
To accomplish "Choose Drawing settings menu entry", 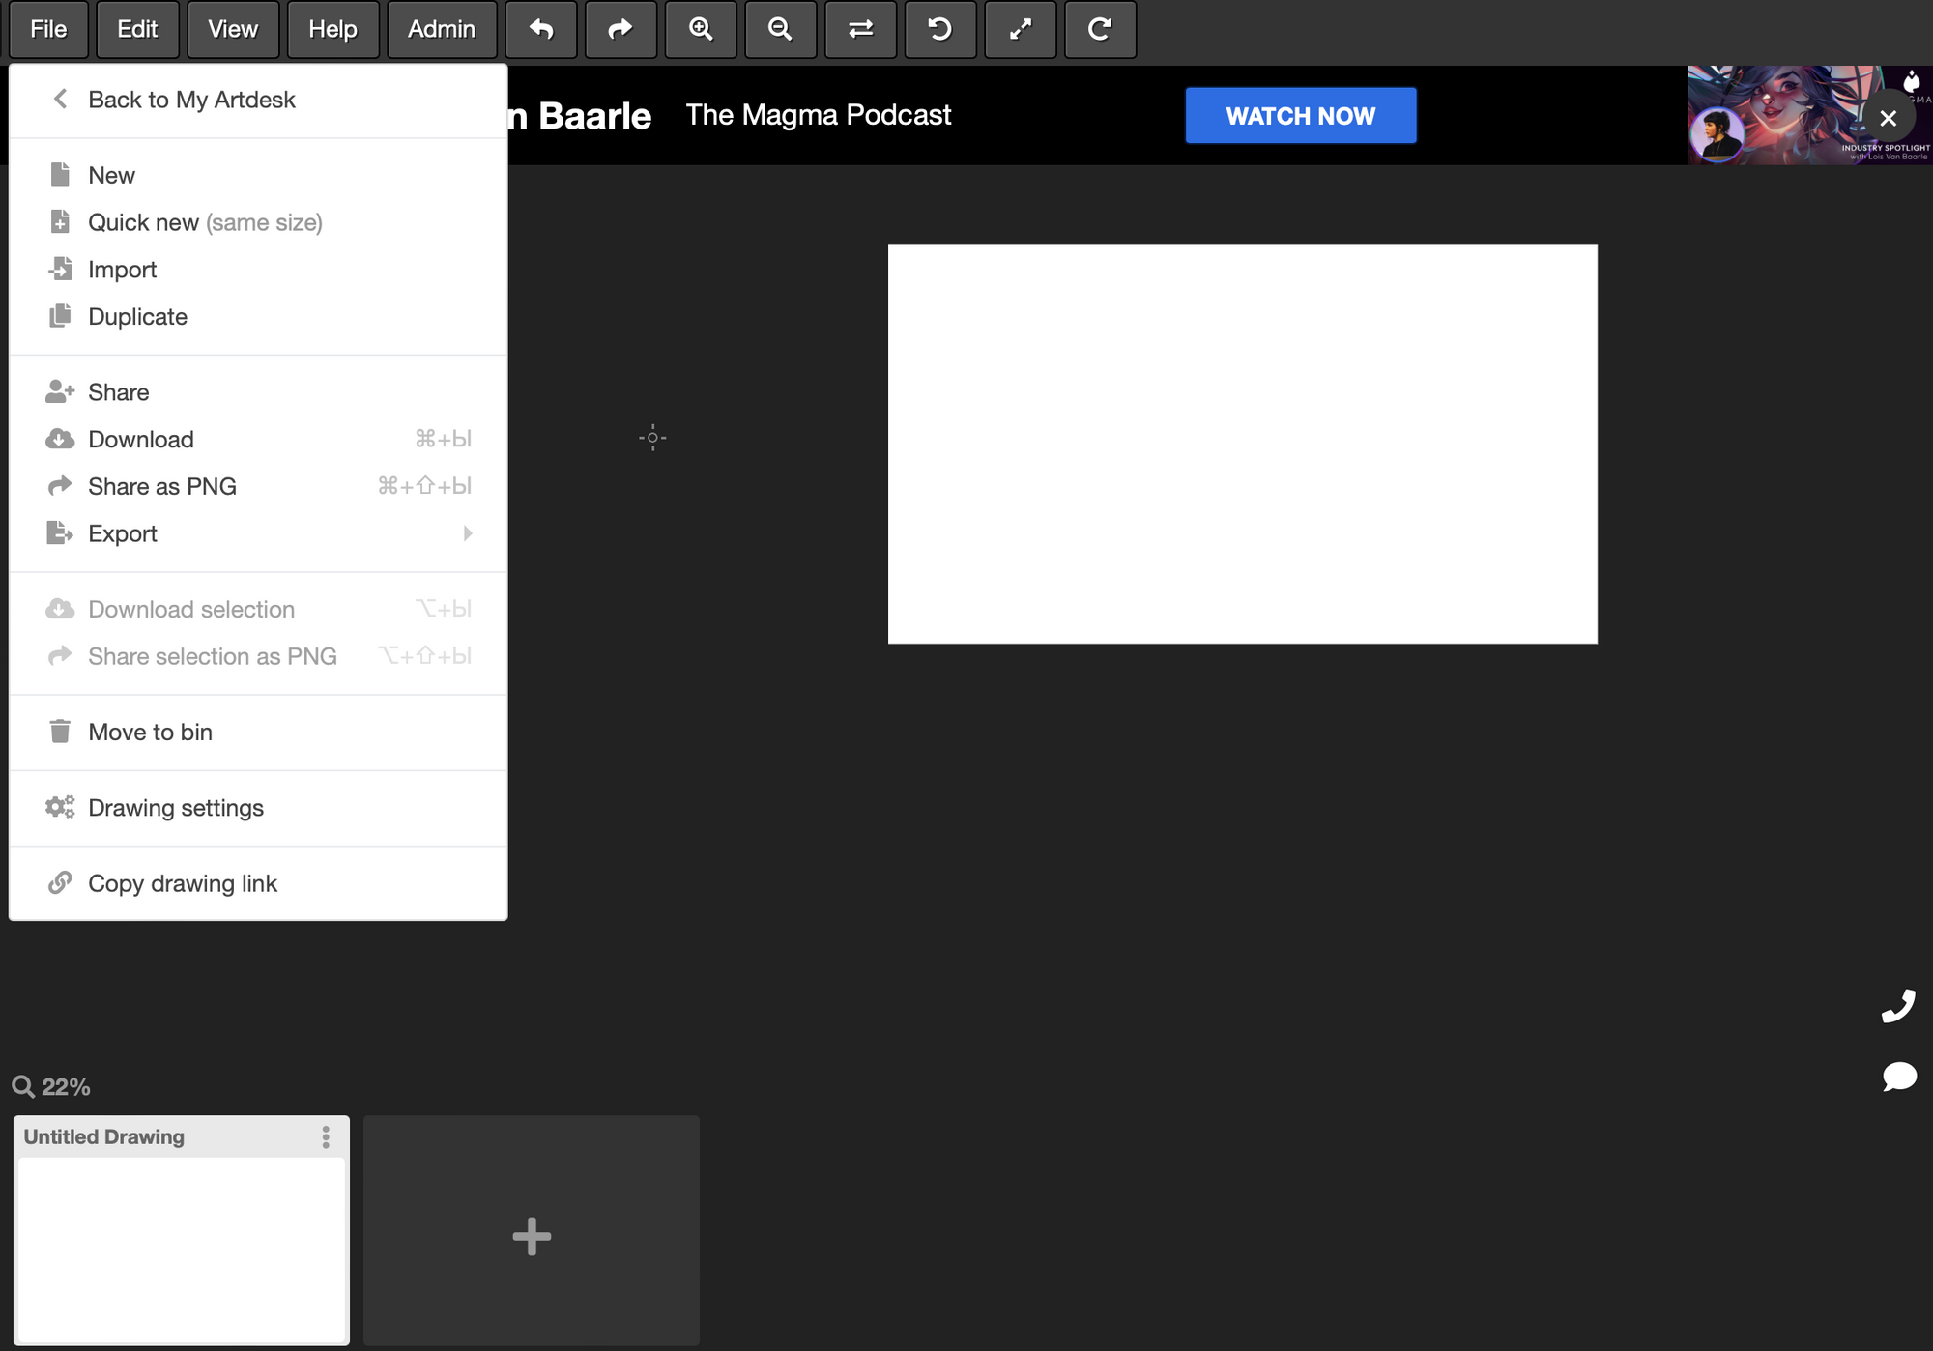I will 175,808.
